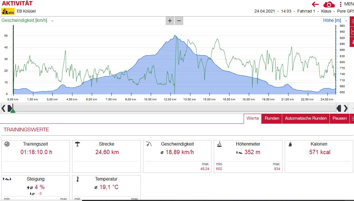Switch to the Runden tab

272,118
